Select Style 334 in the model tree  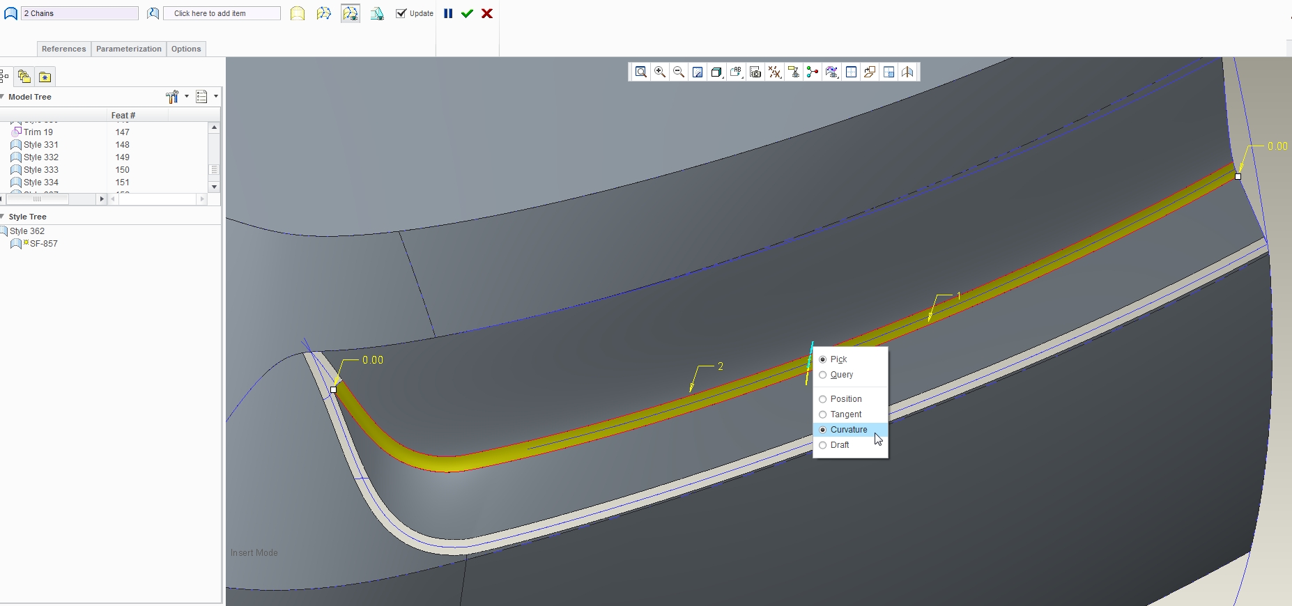tap(41, 182)
